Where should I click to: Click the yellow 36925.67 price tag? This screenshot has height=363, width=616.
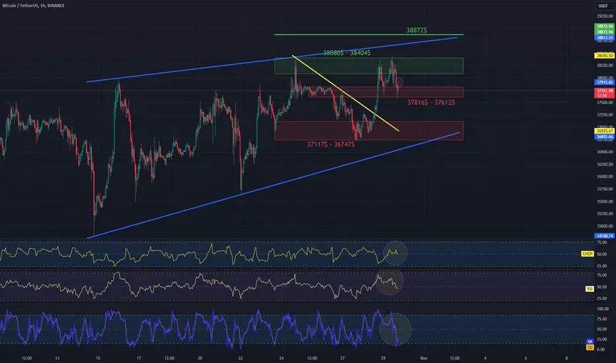[x=604, y=131]
